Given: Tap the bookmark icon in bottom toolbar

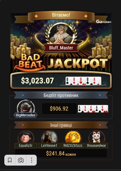Looking at the screenshot, I should pos(10,160).
